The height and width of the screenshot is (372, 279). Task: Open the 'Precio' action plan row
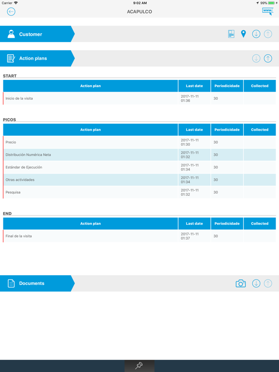tap(139, 142)
